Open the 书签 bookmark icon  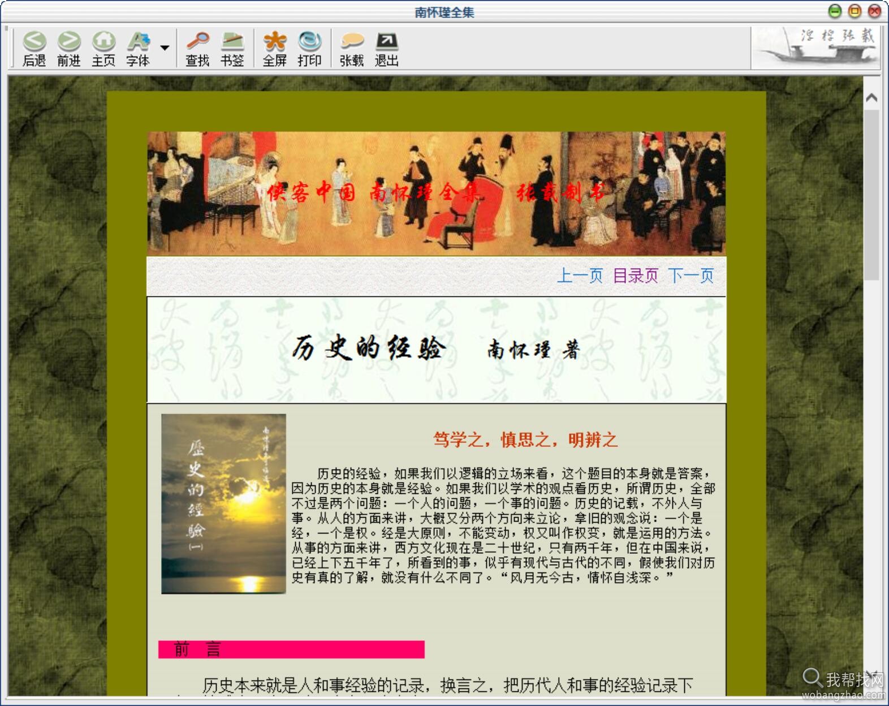click(232, 49)
